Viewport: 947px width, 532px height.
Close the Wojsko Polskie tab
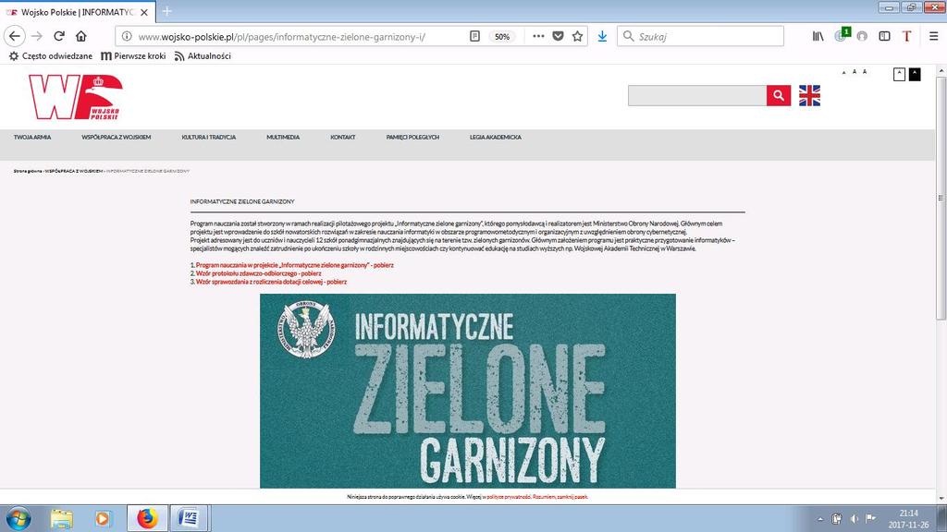tap(144, 12)
